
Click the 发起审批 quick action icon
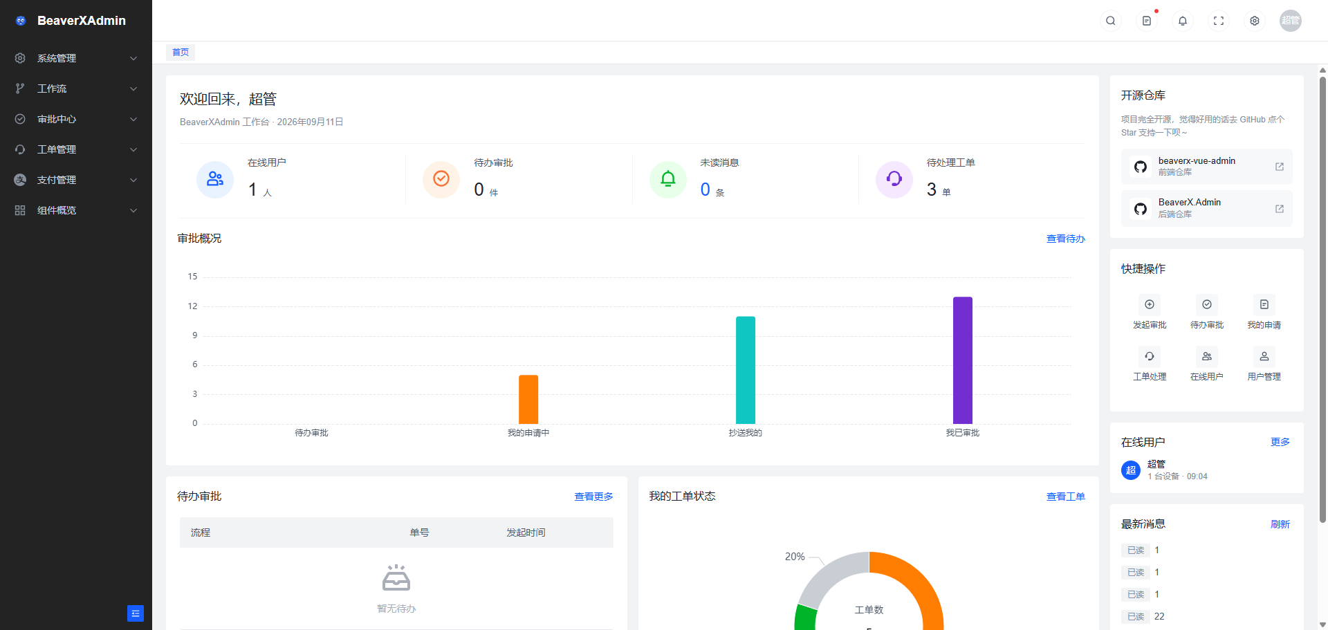(1150, 304)
